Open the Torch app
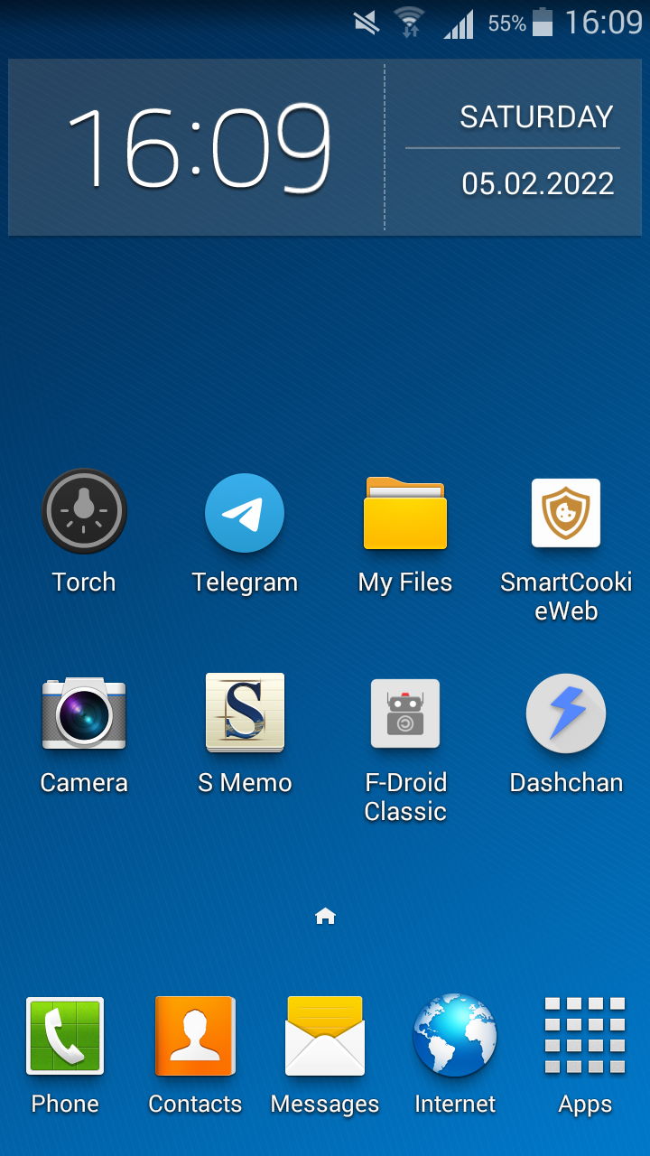This screenshot has height=1156, width=650. (x=84, y=512)
